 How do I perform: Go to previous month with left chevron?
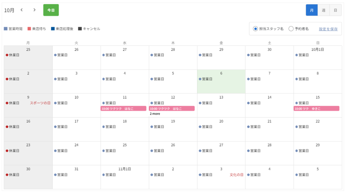[22, 10]
